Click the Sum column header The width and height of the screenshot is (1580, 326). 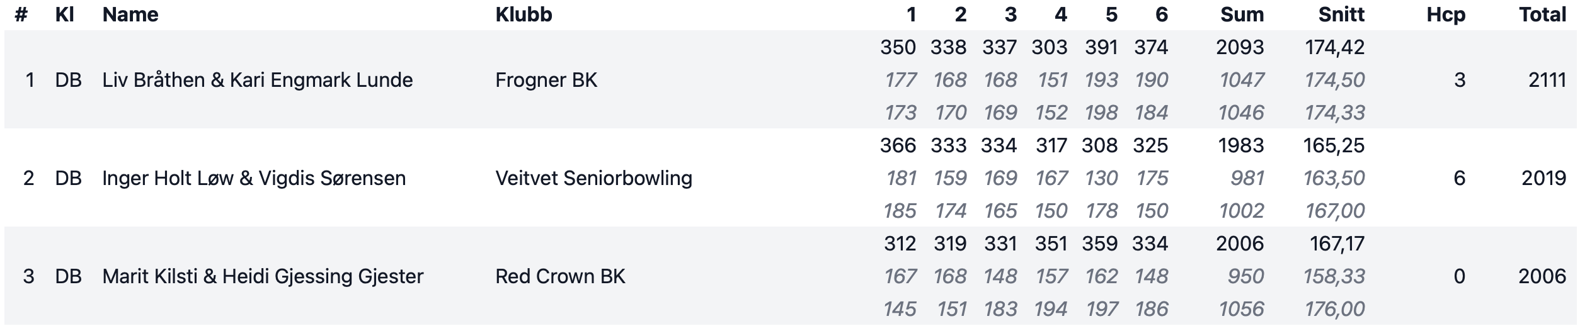(x=1242, y=14)
